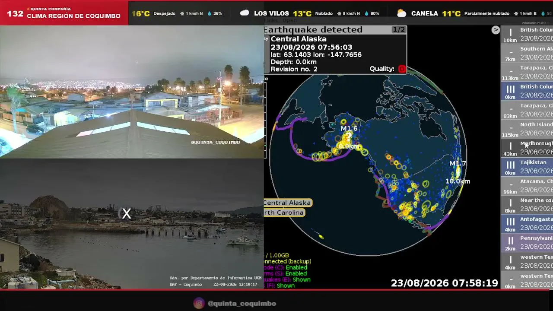The height and width of the screenshot is (311, 553).
Task: Click the humidity drop icon beside 90%
Action: click(367, 13)
